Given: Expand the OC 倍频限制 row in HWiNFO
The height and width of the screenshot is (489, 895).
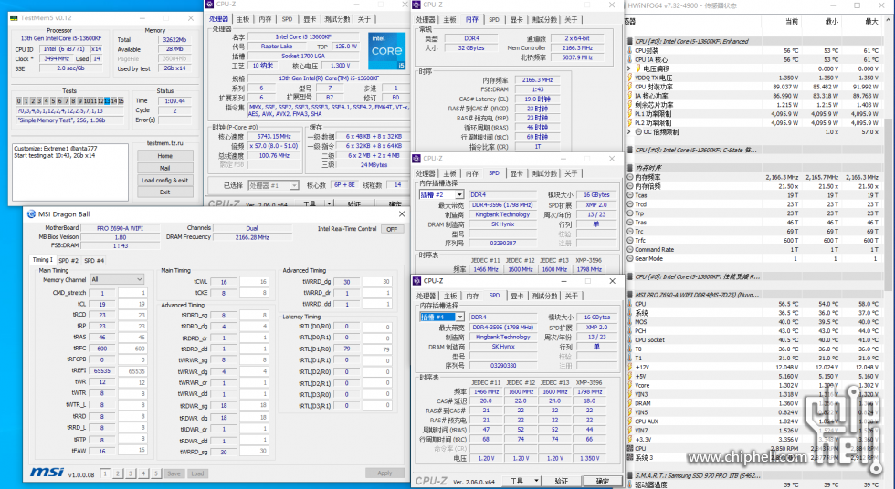Looking at the screenshot, I should 629,132.
